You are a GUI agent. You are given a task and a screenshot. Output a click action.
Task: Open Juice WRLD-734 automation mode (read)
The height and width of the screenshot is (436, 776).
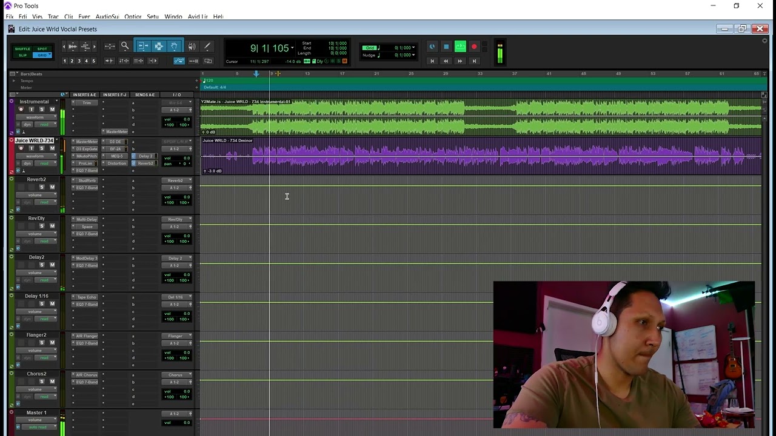click(x=45, y=163)
